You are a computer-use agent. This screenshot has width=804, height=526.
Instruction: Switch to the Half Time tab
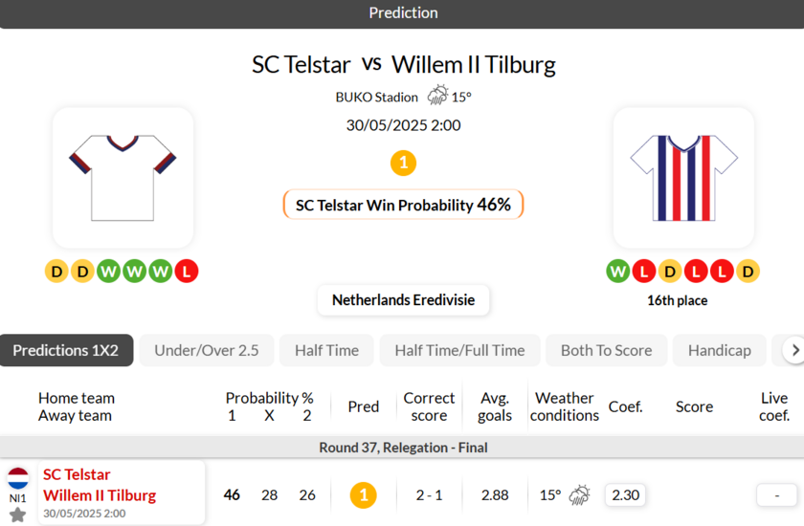coord(326,350)
